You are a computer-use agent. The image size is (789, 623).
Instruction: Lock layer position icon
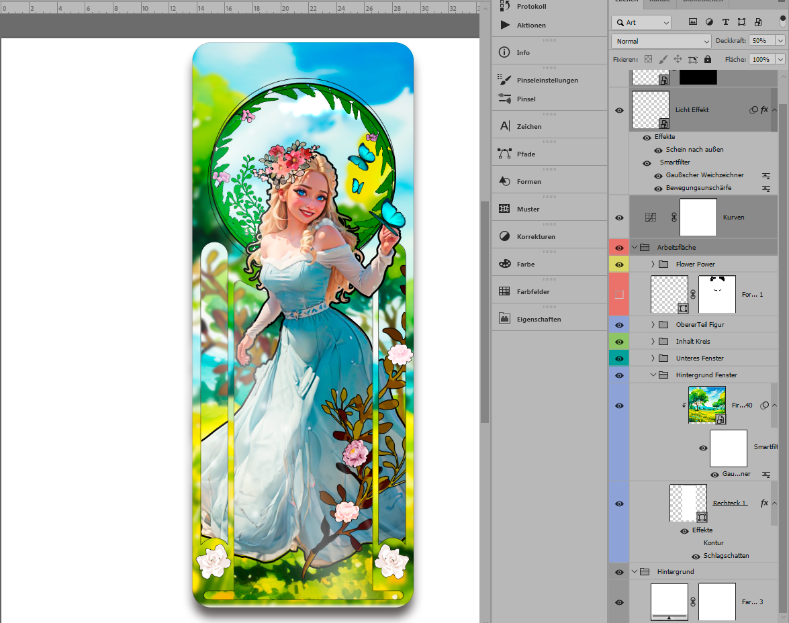(678, 59)
